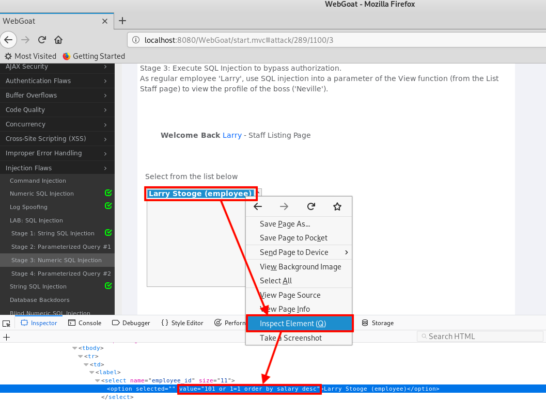Collapse the label node in Inspector
Viewport: 546px width, 401px height.
[92, 373]
